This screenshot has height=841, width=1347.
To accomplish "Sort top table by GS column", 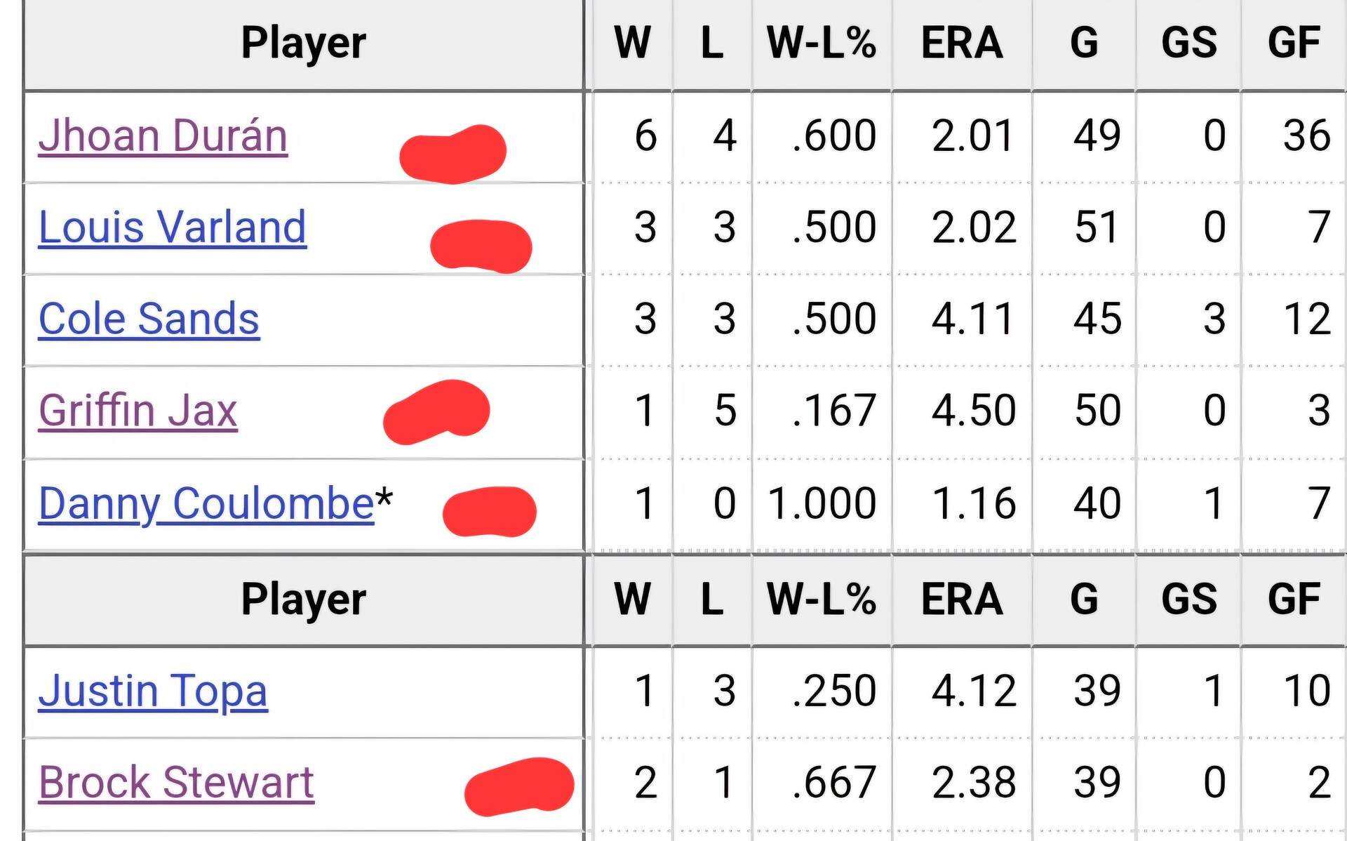I will (x=1188, y=44).
